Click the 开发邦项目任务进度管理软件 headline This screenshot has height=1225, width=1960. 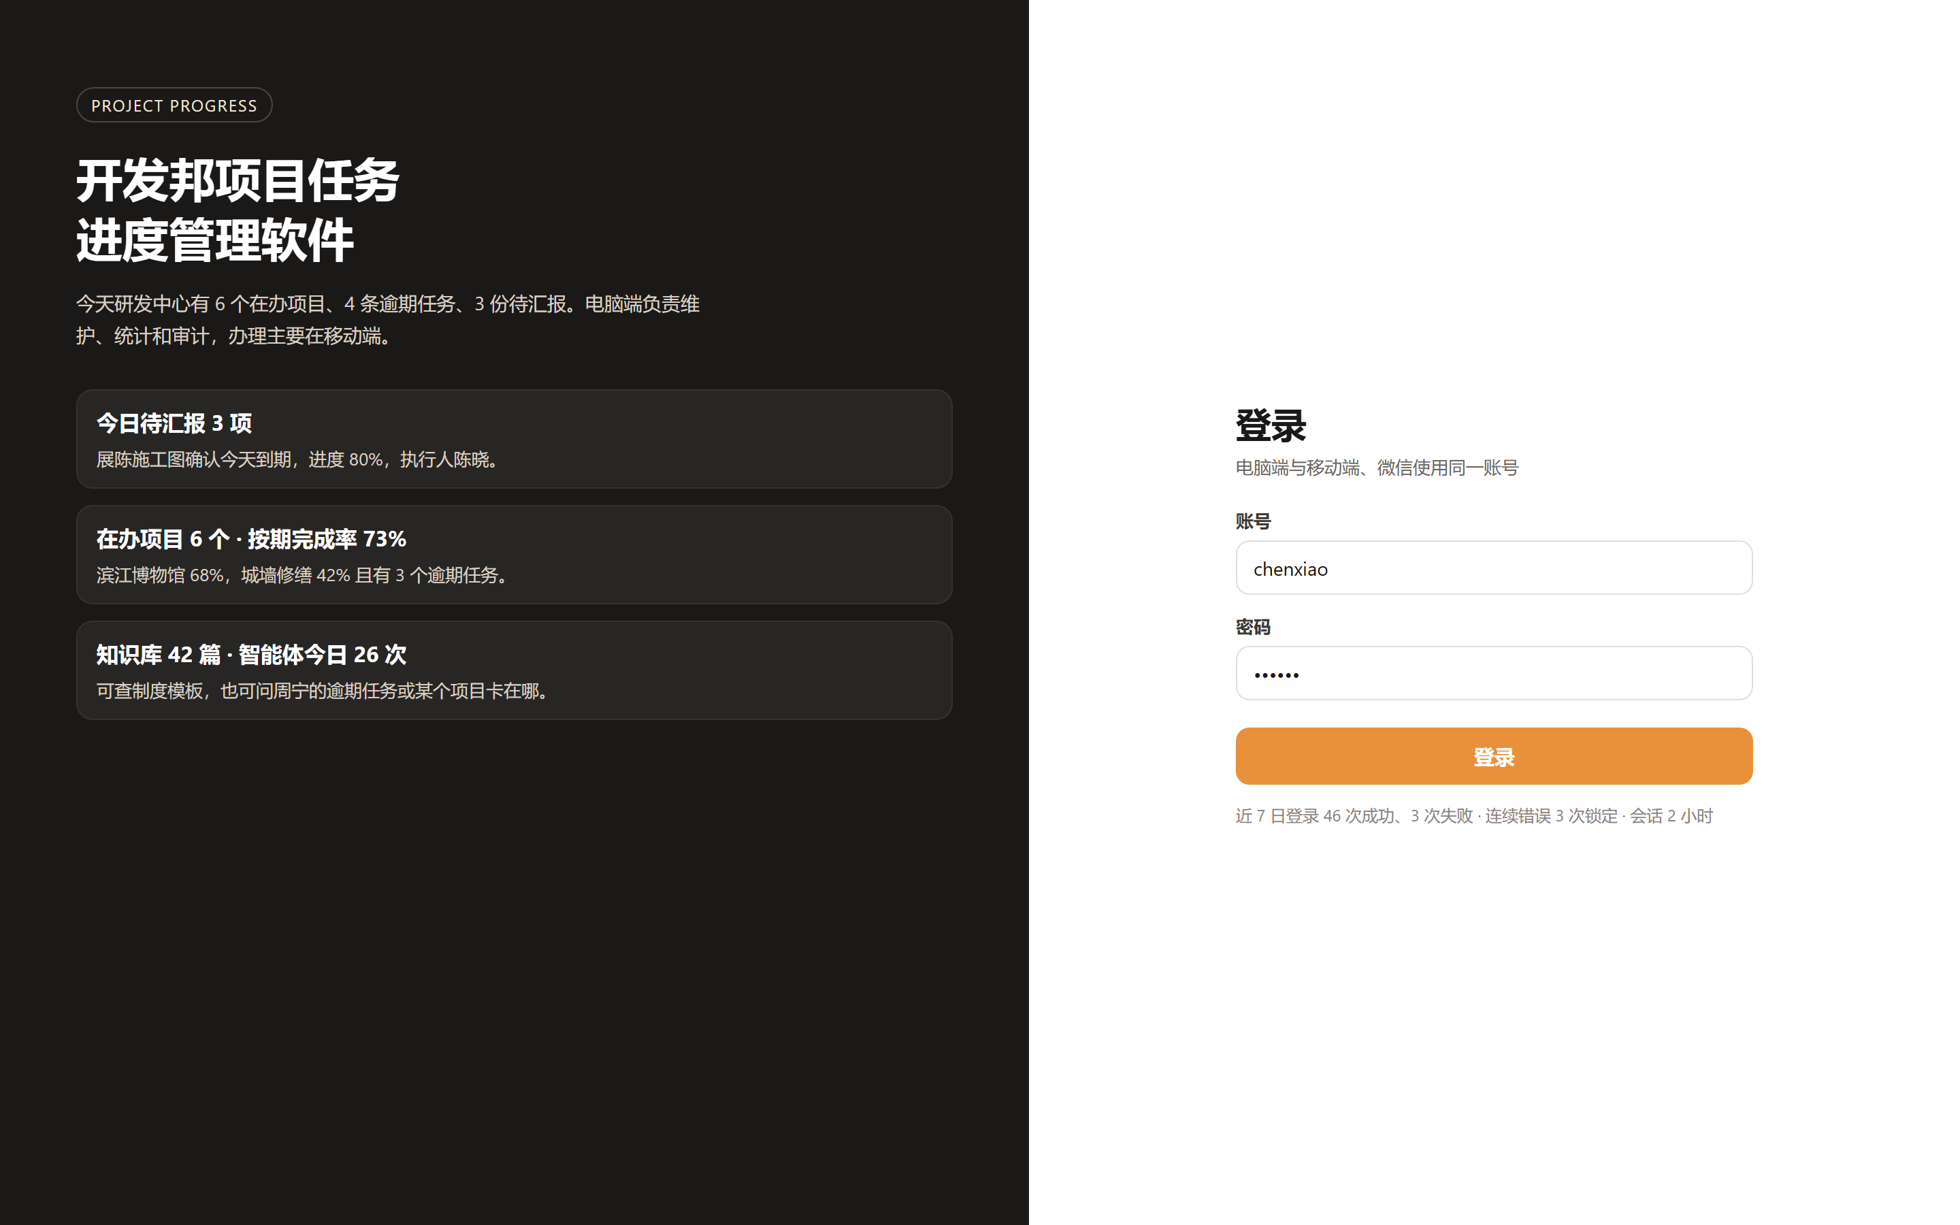click(238, 211)
